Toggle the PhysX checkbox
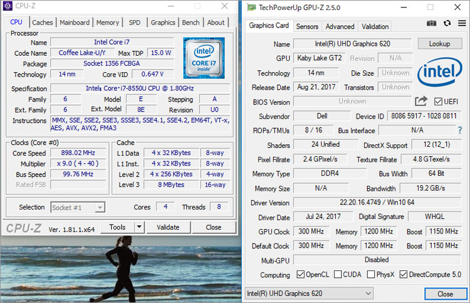 [371, 274]
